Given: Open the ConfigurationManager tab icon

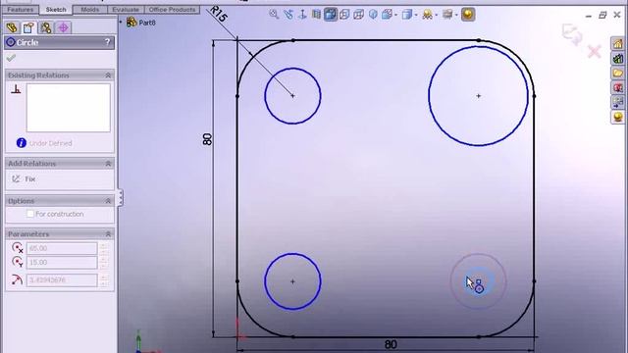Looking at the screenshot, I should [x=46, y=27].
